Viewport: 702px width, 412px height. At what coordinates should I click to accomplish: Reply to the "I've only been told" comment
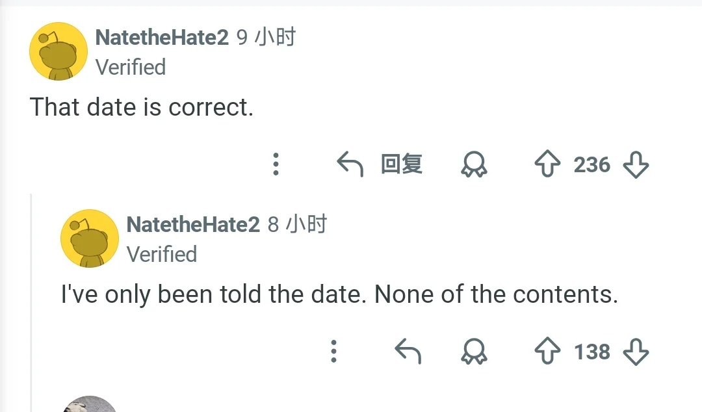[408, 352]
